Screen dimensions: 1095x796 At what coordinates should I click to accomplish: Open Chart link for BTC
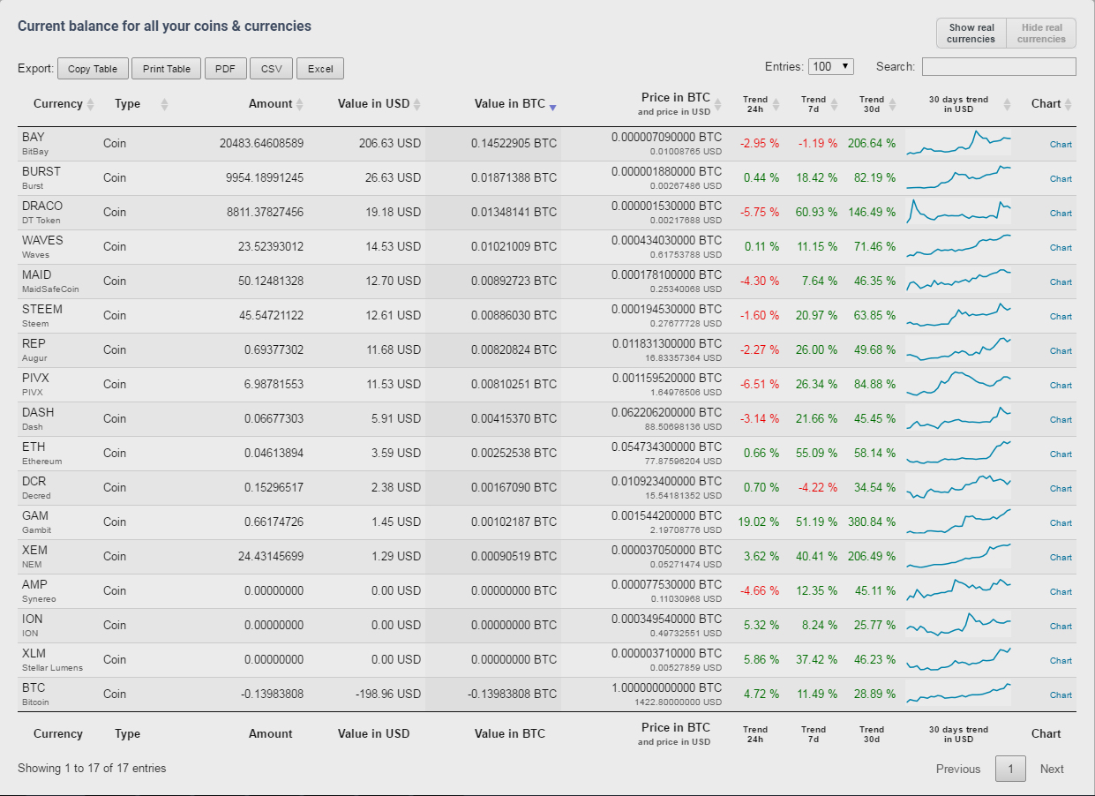click(1061, 695)
